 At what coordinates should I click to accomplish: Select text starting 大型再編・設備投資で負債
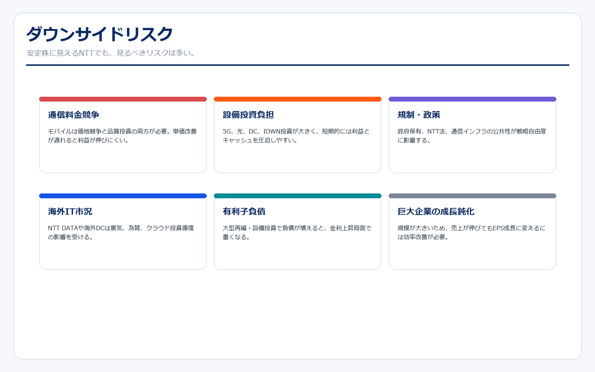coord(297,232)
